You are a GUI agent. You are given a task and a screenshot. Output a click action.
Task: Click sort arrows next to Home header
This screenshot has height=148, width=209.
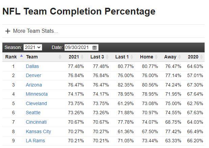pyautogui.click(x=157, y=57)
